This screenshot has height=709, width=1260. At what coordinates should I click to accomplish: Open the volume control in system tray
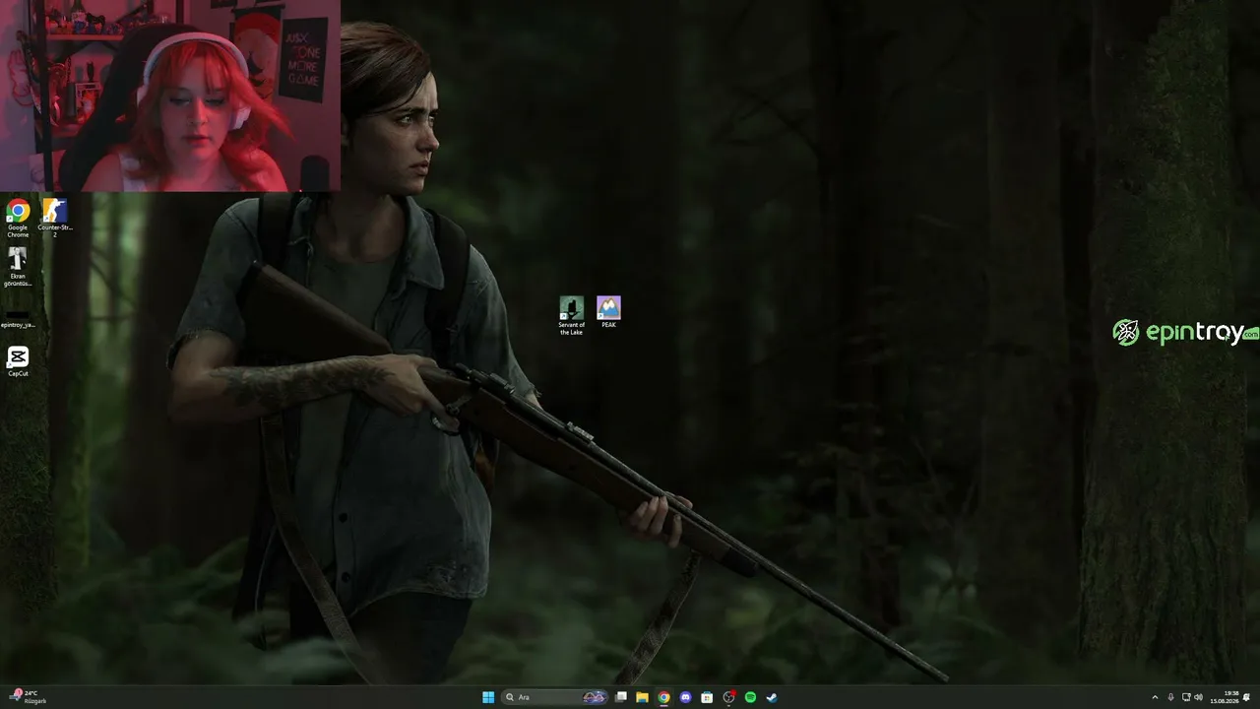pyautogui.click(x=1198, y=697)
